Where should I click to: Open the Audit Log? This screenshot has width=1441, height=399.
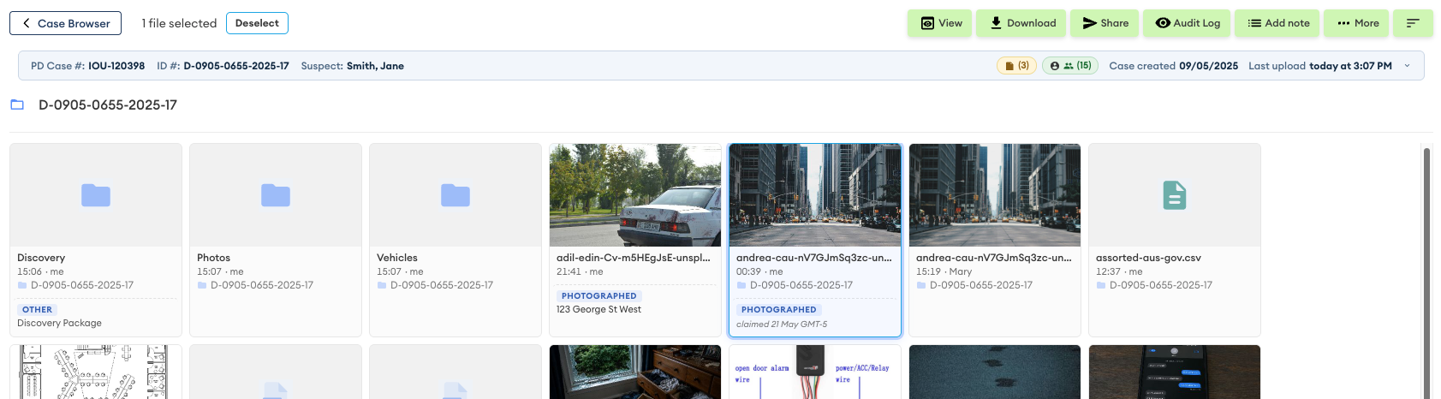click(1187, 23)
